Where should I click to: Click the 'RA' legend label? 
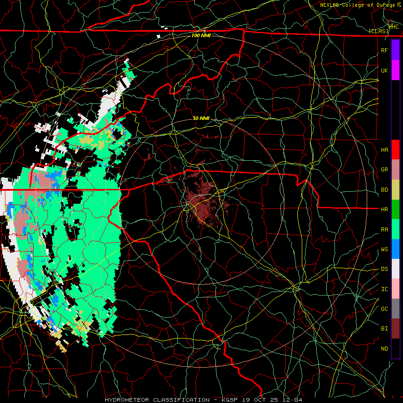[384, 230]
